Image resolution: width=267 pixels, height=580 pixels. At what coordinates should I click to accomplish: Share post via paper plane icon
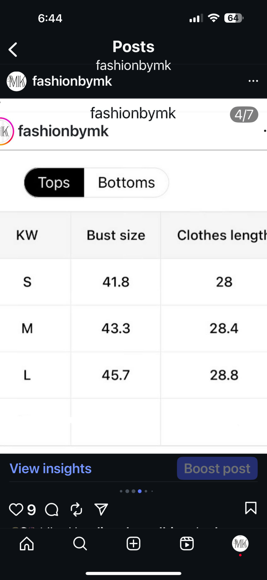coord(101,509)
